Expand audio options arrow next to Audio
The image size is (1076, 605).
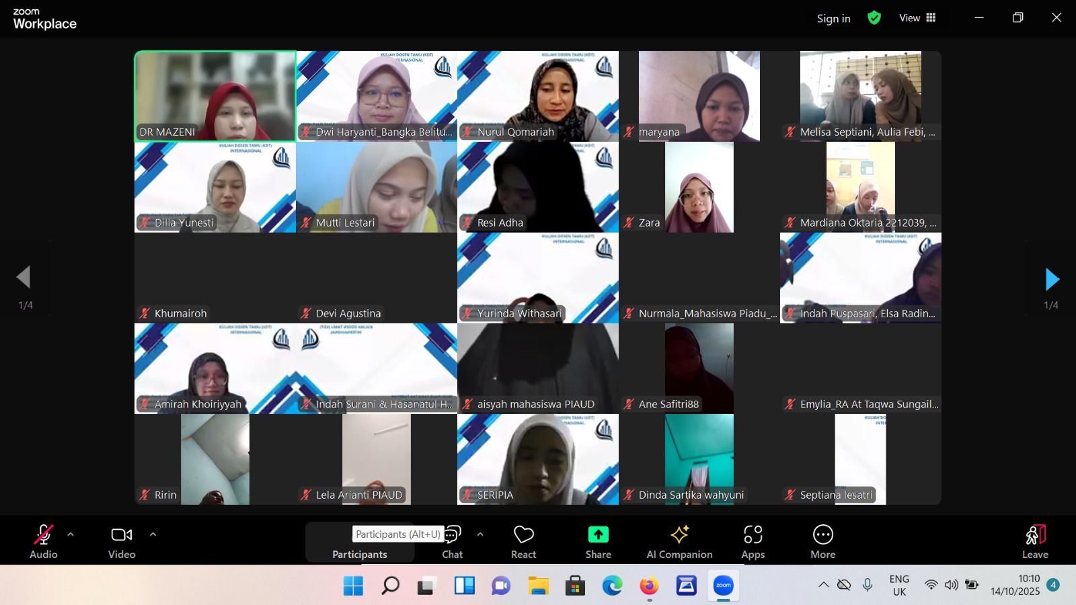click(71, 535)
